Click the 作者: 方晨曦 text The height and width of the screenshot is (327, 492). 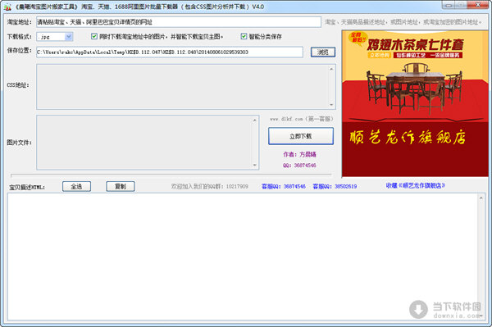coord(299,154)
